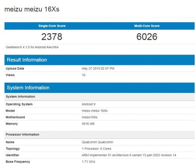Click the Result Information section header
This screenshot has height=167, width=196.
click(27, 60)
